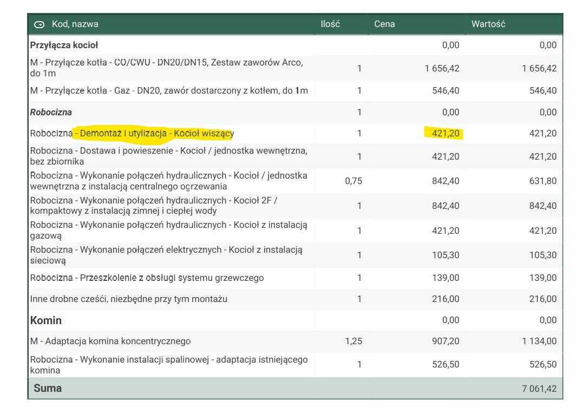Sort by the Ilość column header
The width and height of the screenshot is (584, 414).
(330, 24)
